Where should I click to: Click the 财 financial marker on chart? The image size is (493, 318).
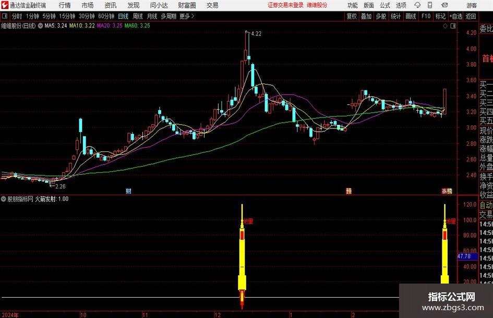point(128,191)
